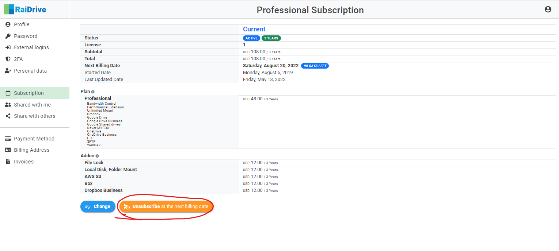Click the Box addon label

88,184
